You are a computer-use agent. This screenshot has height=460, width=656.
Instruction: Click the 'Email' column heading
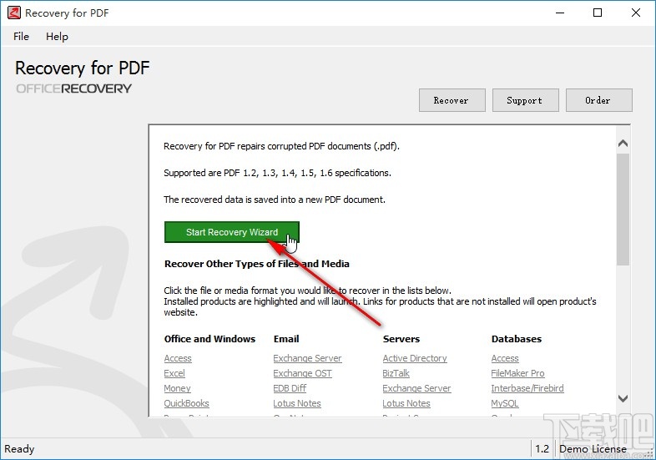pos(286,339)
